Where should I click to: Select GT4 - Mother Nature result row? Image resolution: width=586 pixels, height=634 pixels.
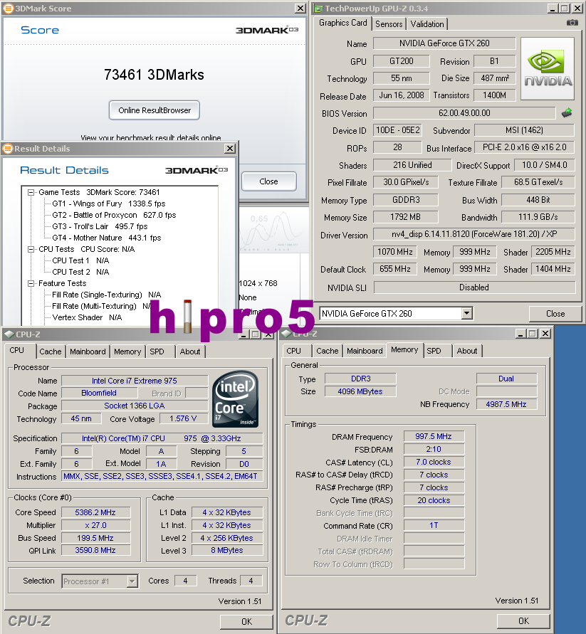106,238
